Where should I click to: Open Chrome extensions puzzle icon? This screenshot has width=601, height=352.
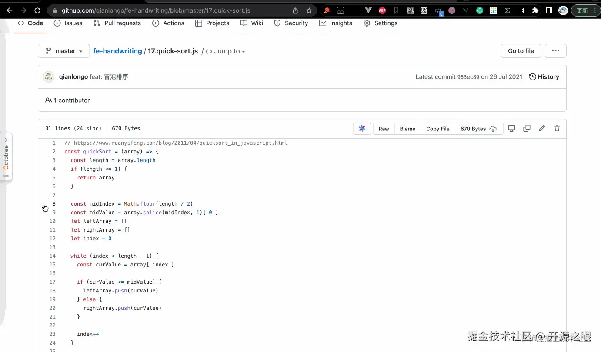535,10
